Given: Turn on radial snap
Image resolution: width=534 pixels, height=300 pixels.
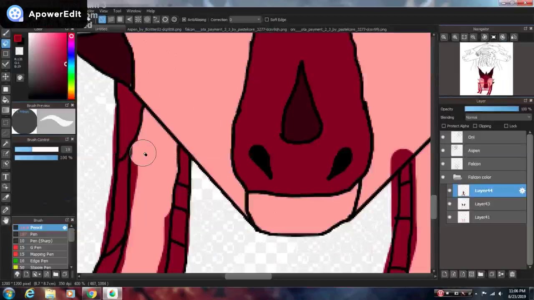Looking at the screenshot, I should pos(138,20).
